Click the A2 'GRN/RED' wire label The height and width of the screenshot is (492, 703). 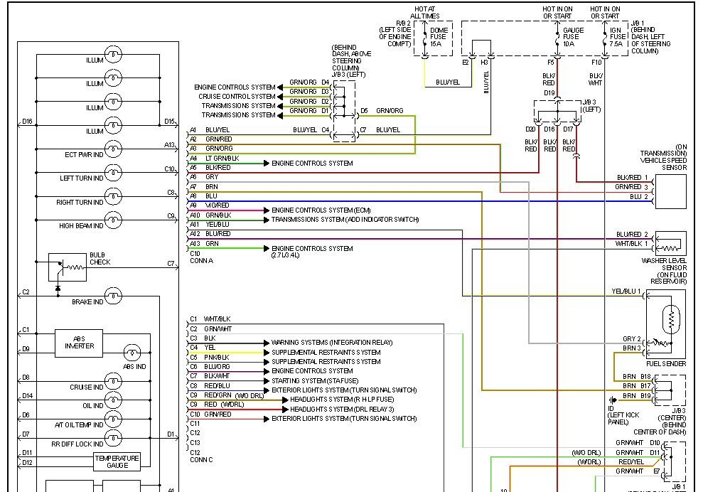[x=218, y=139]
